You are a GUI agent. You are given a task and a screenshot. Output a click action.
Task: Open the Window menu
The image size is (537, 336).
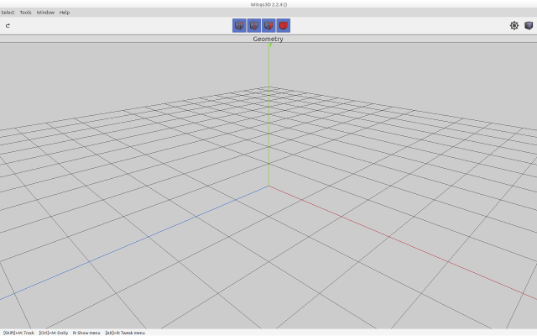tap(45, 13)
